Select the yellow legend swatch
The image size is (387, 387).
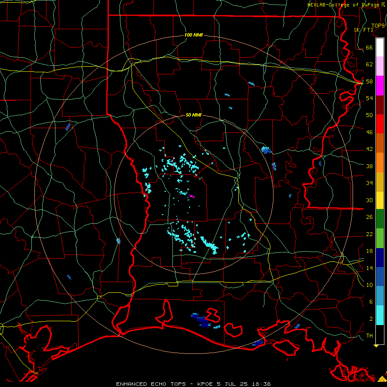tap(380, 200)
